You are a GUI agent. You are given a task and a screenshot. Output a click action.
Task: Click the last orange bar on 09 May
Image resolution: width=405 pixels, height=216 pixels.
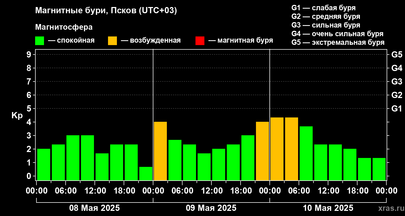pyautogui.click(x=262, y=151)
